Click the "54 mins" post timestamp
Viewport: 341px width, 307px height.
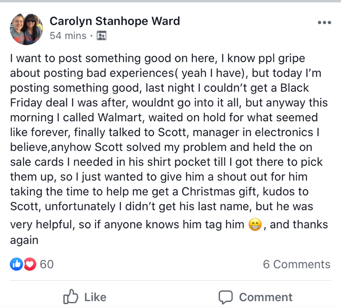click(x=68, y=35)
